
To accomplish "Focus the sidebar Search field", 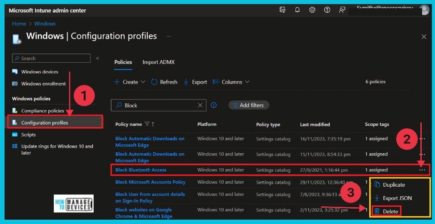I will (x=51, y=58).
